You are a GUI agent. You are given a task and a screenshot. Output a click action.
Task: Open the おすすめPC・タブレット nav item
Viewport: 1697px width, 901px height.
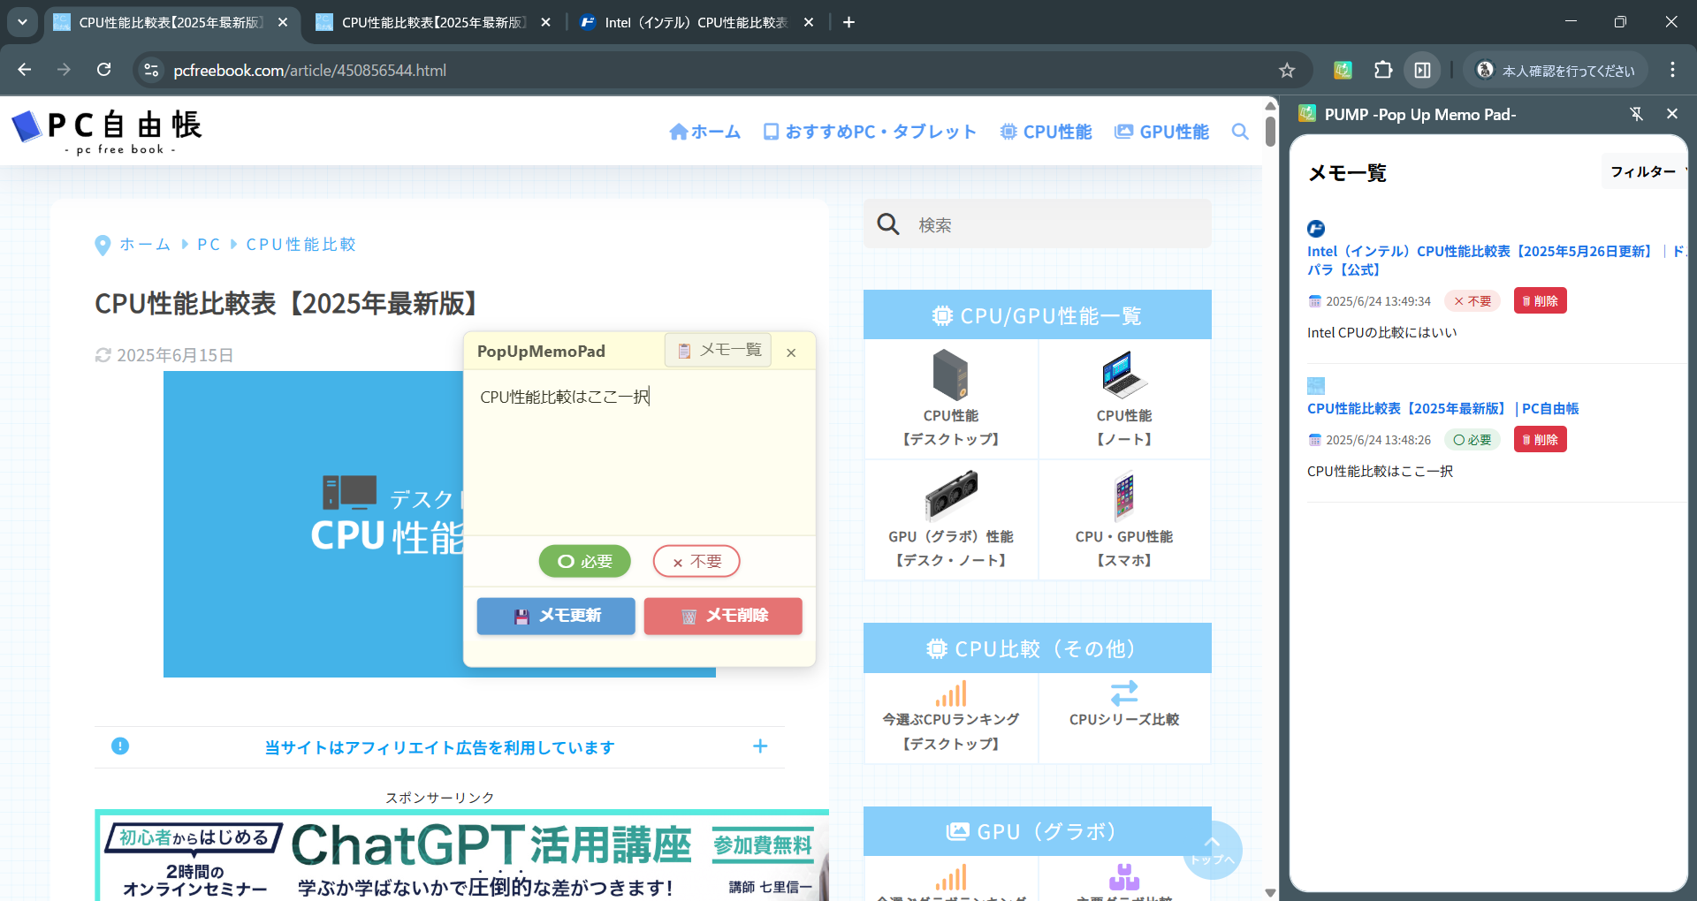point(870,132)
